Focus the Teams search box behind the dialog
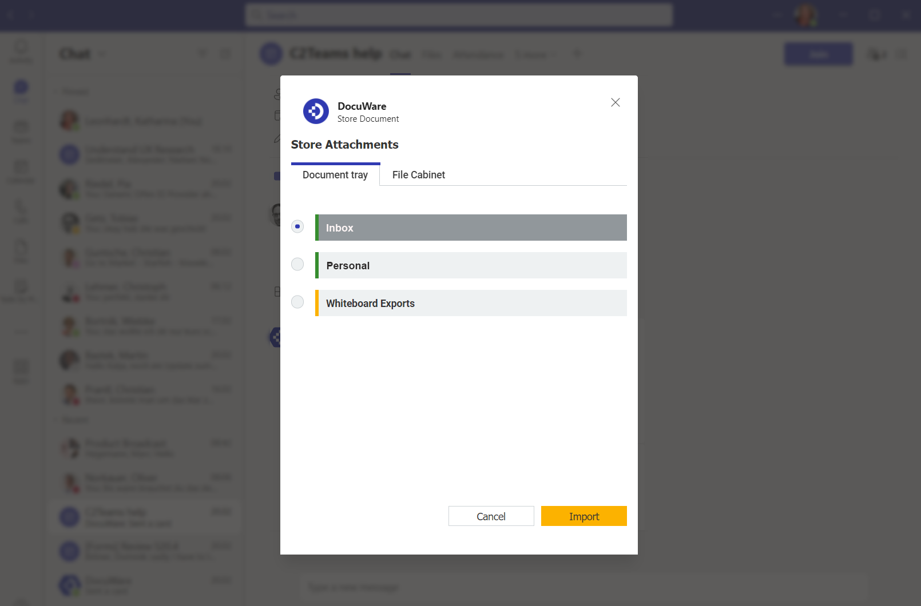Screen dimensions: 921x606 pos(459,15)
